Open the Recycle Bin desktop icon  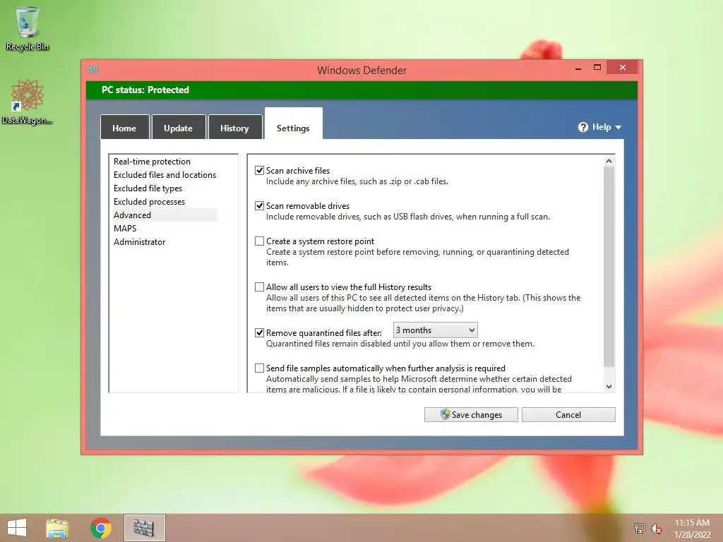[x=28, y=28]
